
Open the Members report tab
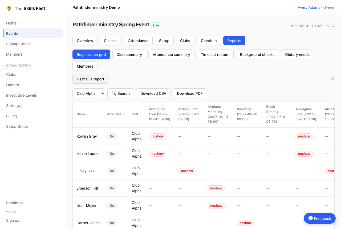[x=85, y=66]
